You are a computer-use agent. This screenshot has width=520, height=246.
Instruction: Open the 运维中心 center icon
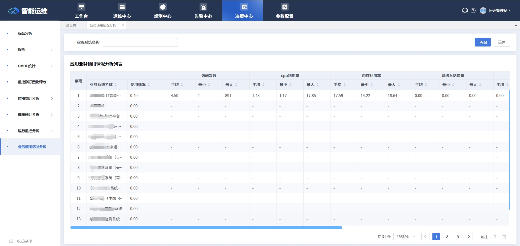coord(122,10)
